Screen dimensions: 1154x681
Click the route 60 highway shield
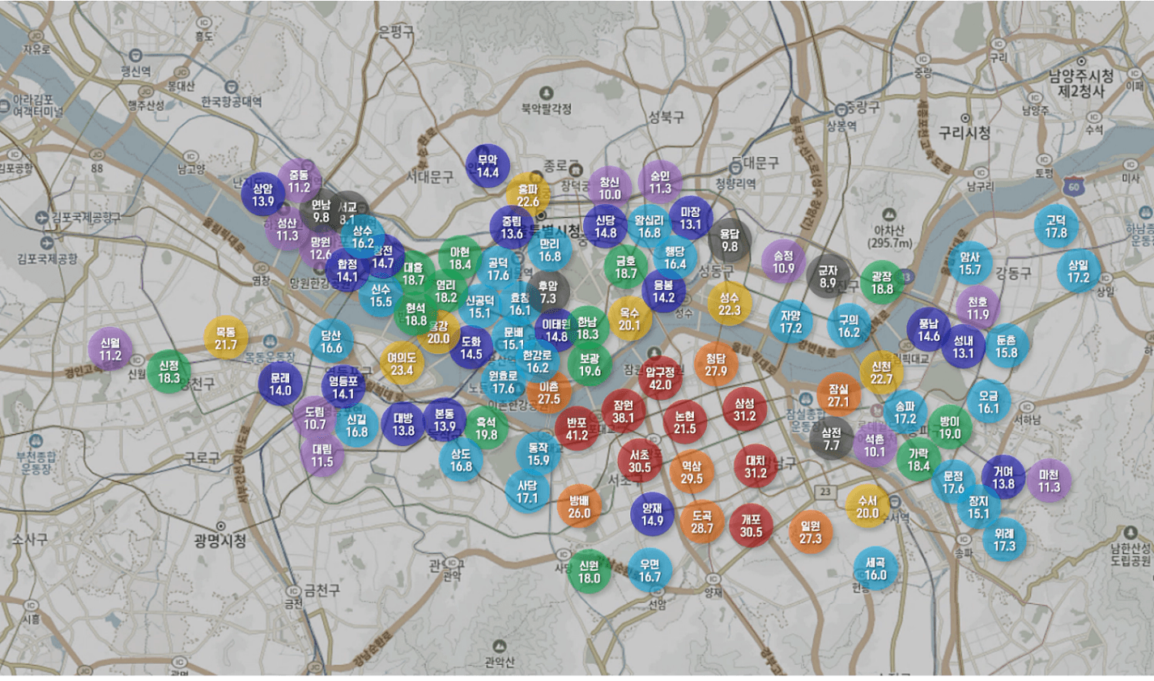coord(1075,187)
